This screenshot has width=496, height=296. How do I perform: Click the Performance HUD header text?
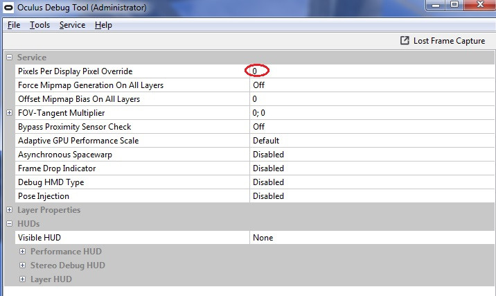(66, 252)
